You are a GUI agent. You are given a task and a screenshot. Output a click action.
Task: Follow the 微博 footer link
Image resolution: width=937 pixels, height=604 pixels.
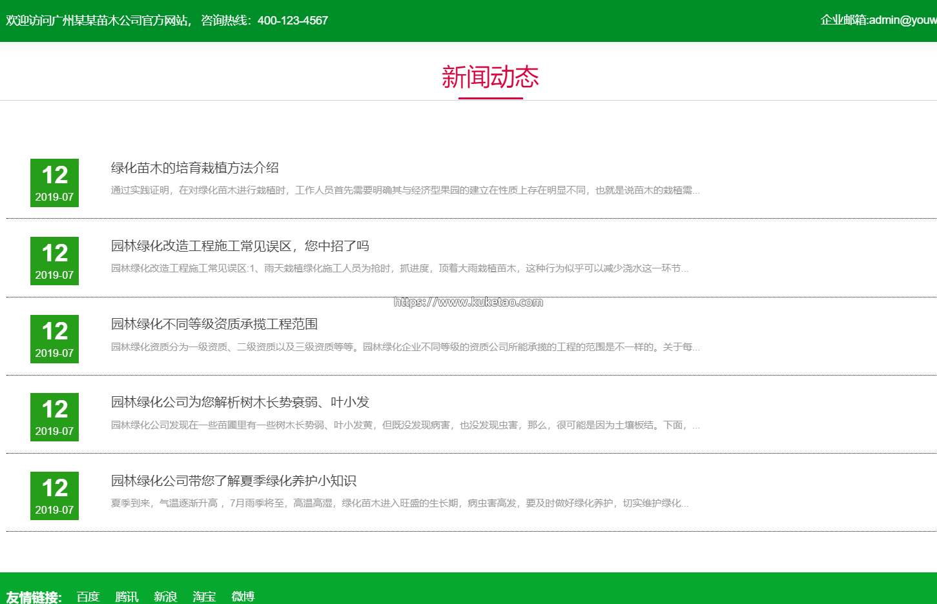click(243, 596)
